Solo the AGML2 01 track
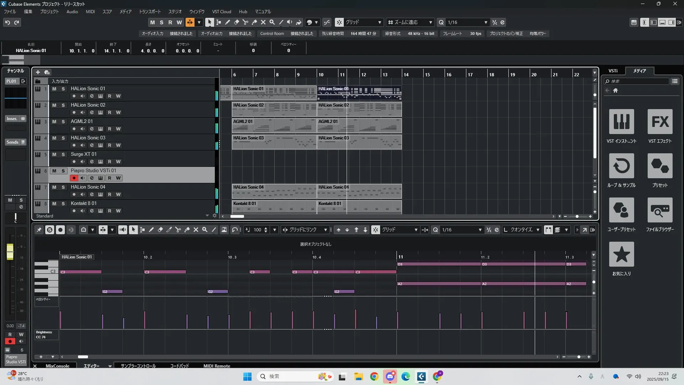Screen dimensions: 684x385 point(63,122)
